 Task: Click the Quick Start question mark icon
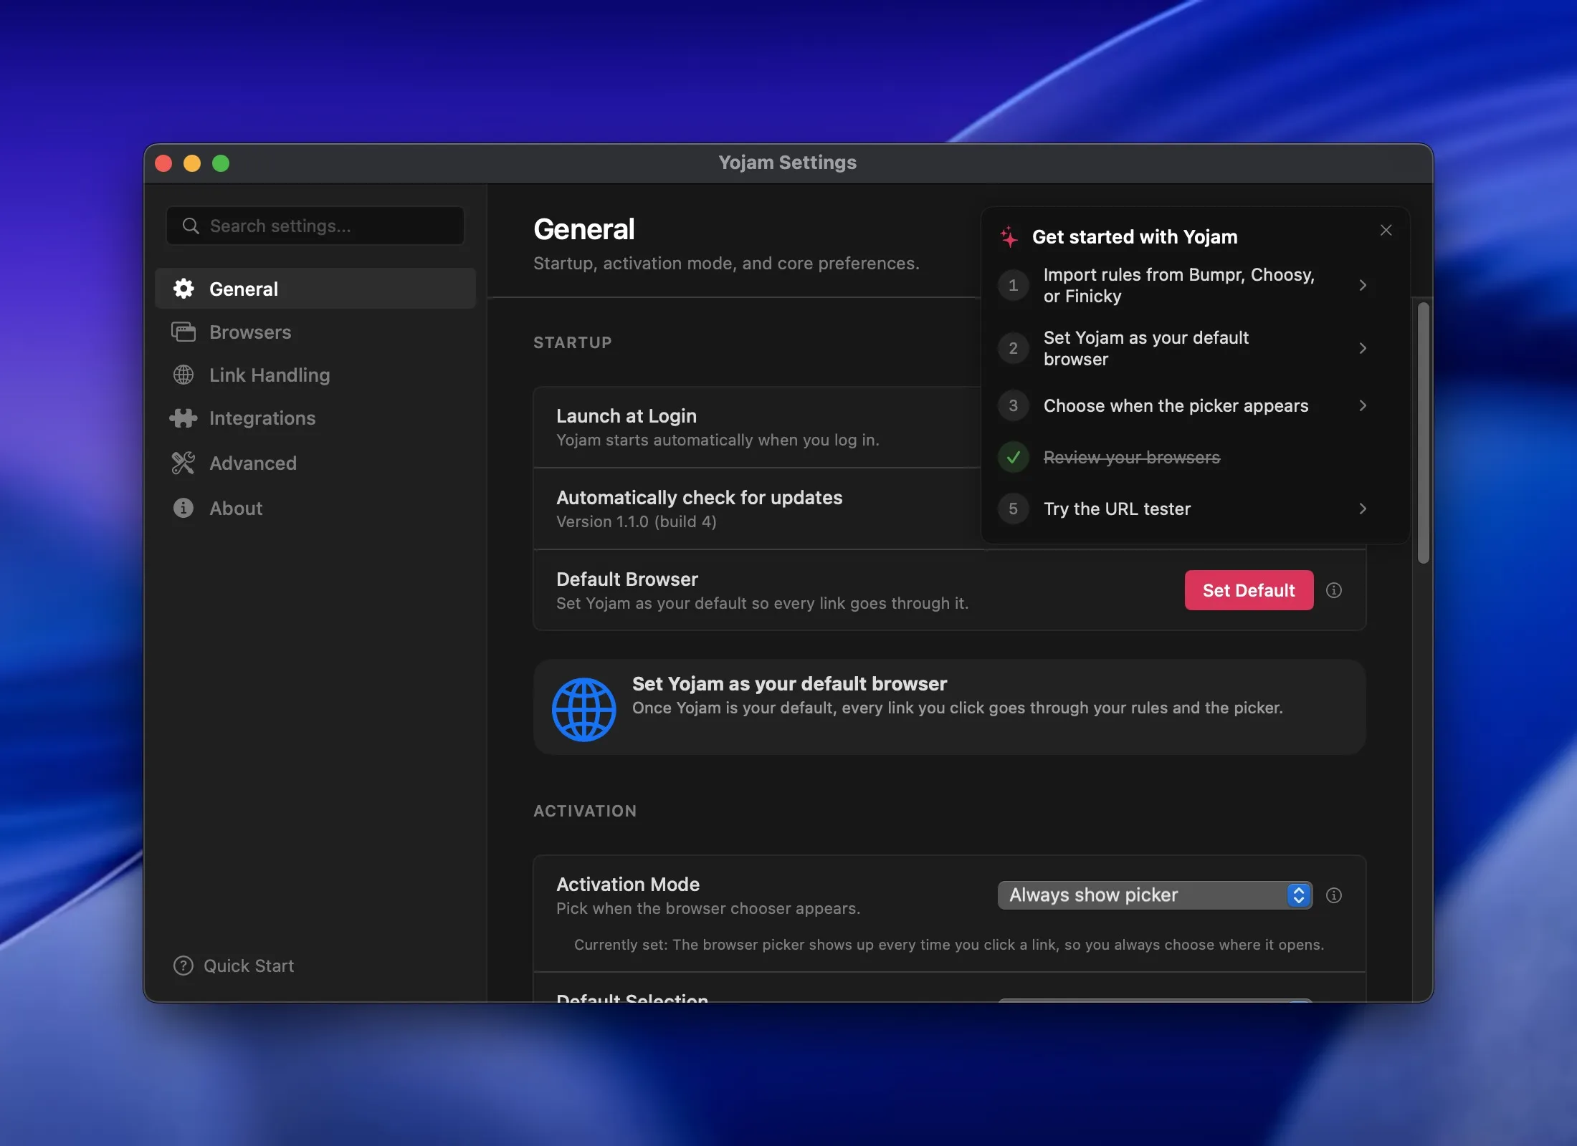[x=184, y=966]
